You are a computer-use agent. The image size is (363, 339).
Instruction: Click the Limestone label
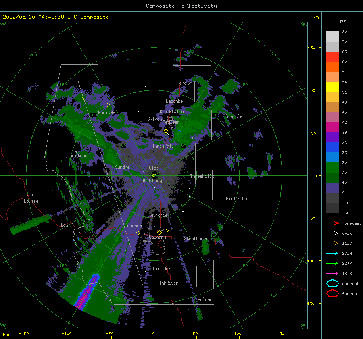coord(76,156)
